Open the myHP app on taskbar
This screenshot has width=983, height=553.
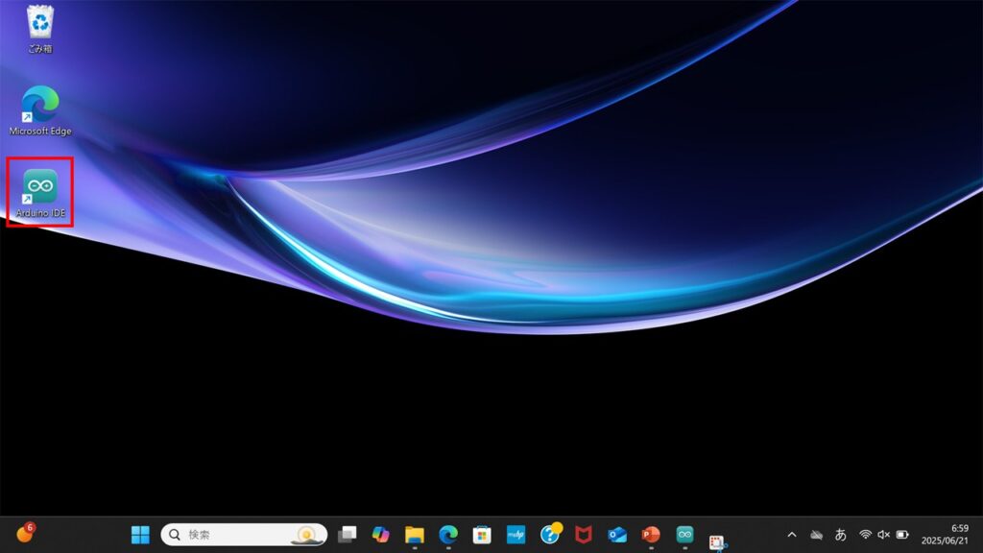pyautogui.click(x=515, y=534)
